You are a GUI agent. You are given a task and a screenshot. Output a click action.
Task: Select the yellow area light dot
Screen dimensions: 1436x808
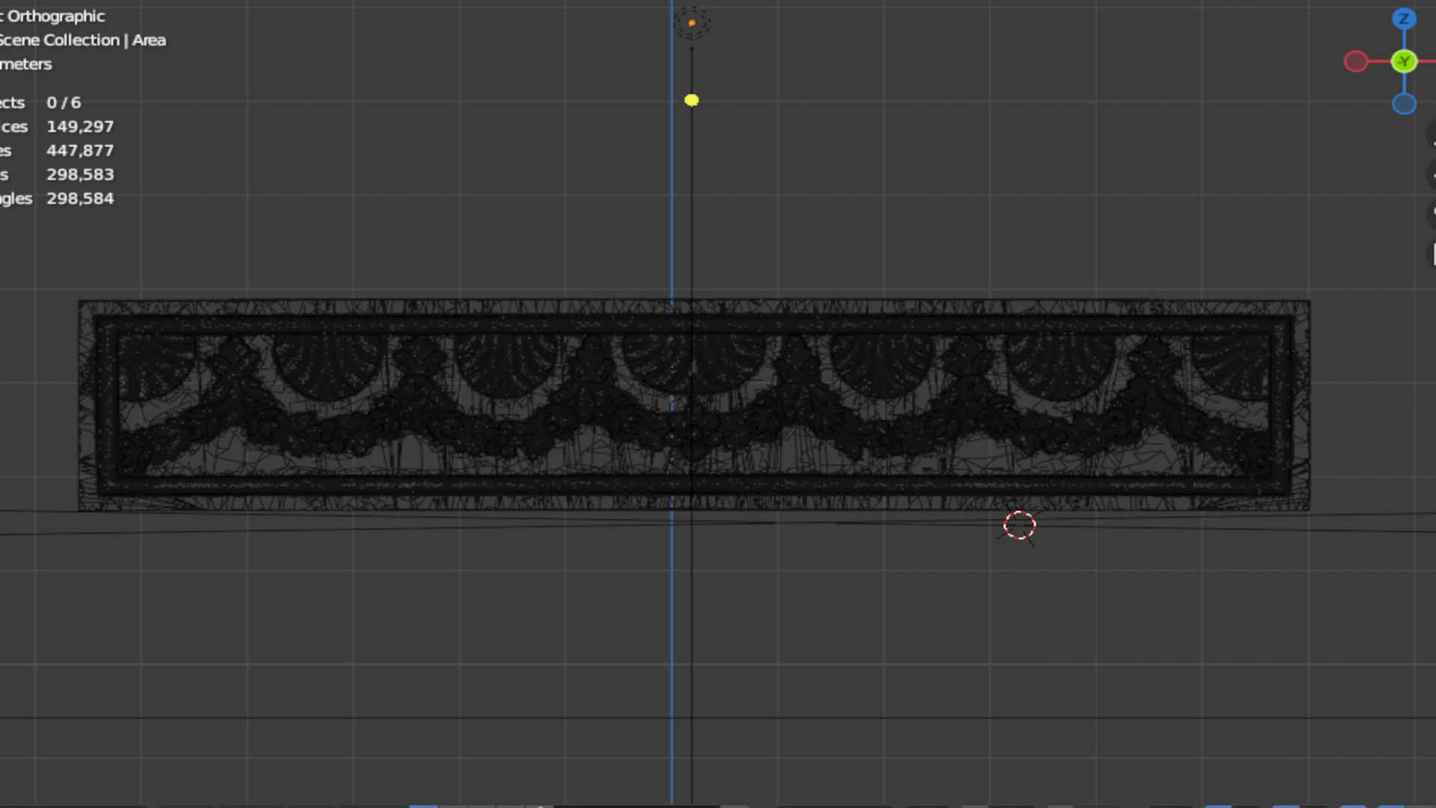[691, 100]
